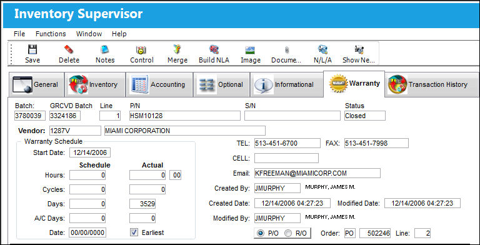This screenshot has height=245, width=480.
Task: Switch to the Informational tab
Action: tap(286, 84)
